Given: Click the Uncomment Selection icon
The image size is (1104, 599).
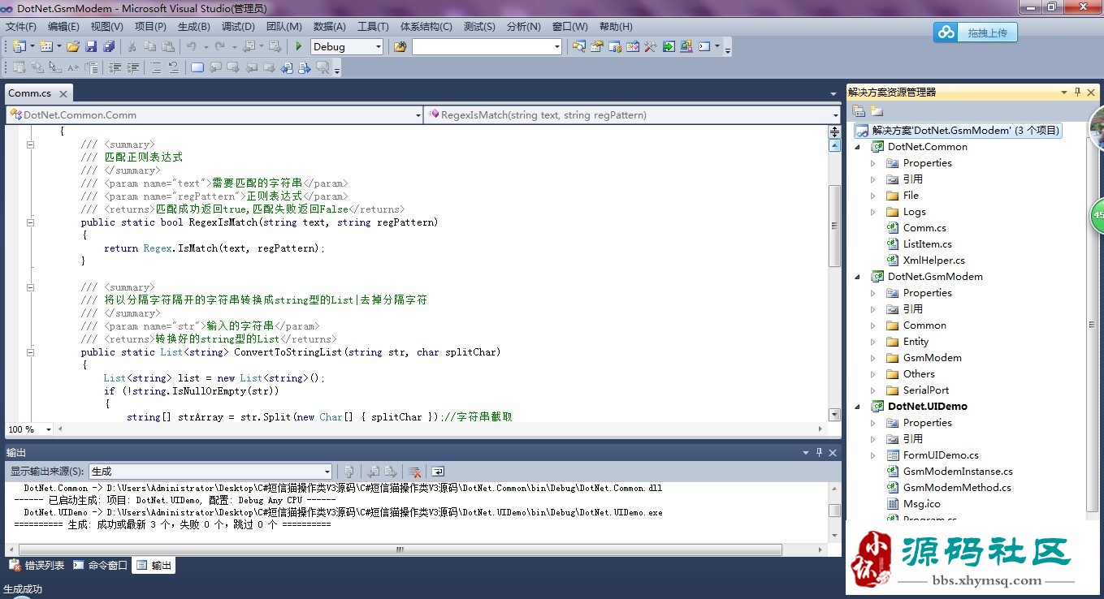Looking at the screenshot, I should click(174, 67).
